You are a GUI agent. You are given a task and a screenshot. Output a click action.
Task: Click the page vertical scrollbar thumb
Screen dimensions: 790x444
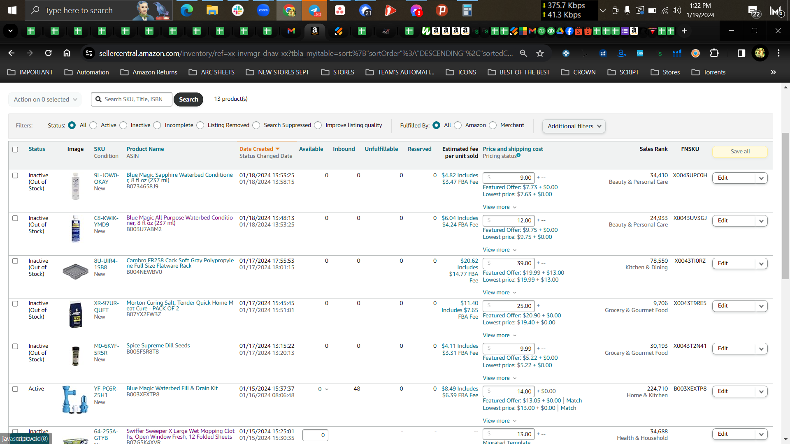(x=786, y=206)
